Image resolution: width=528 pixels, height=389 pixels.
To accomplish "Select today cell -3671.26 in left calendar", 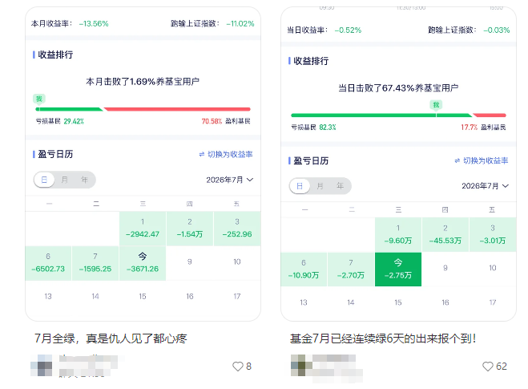I will (x=143, y=263).
